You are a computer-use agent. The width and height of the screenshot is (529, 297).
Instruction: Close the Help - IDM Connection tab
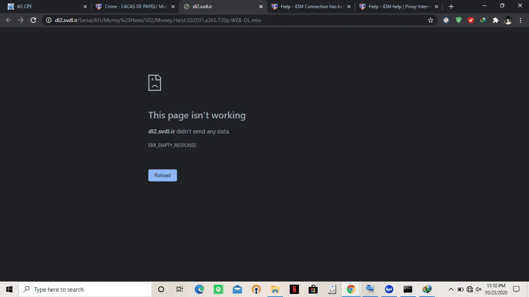pos(349,7)
